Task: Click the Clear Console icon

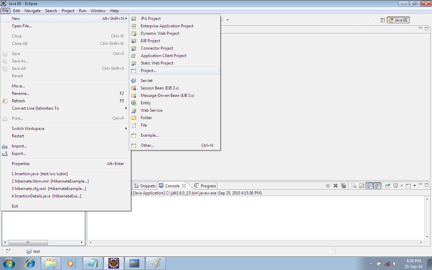Action: 354,185
